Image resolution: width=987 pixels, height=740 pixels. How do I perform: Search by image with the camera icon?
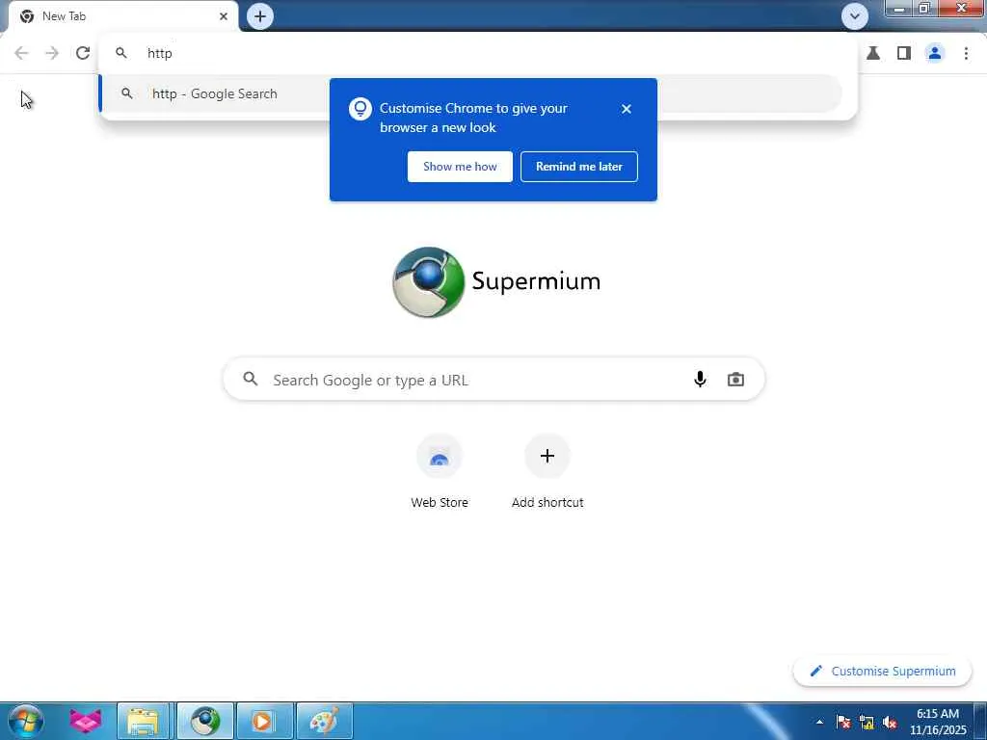(735, 380)
